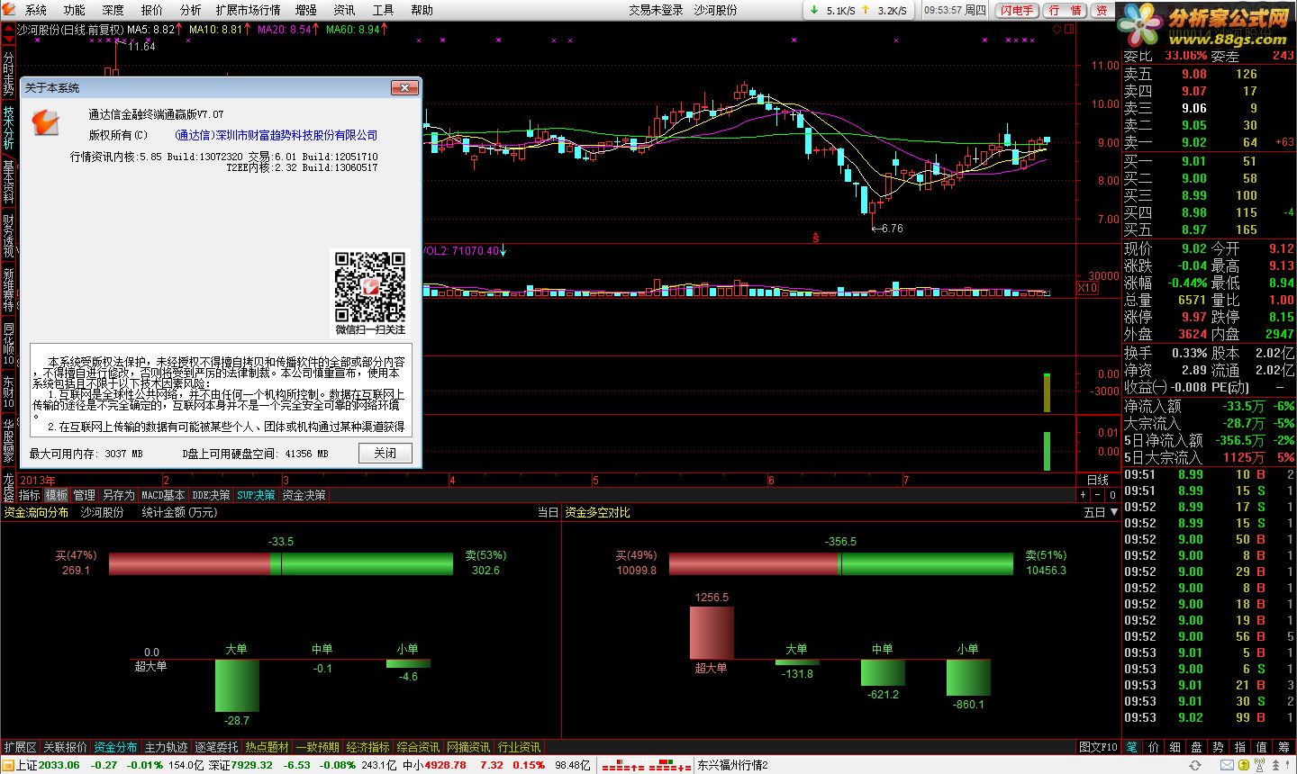Select the 盘 tab in quote panel
This screenshot has width=1297, height=774.
click(1197, 747)
